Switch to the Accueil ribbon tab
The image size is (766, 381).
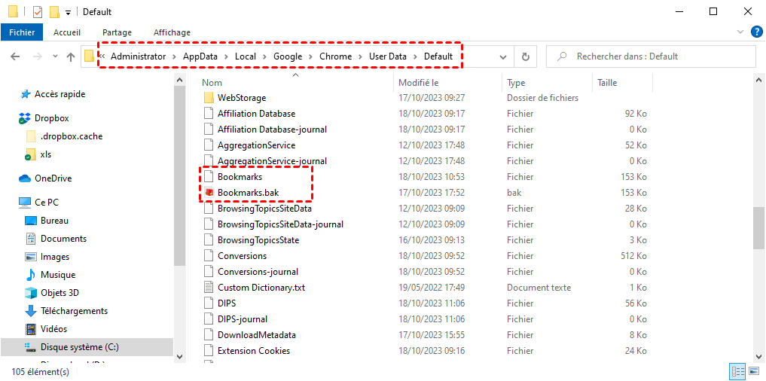pyautogui.click(x=67, y=32)
